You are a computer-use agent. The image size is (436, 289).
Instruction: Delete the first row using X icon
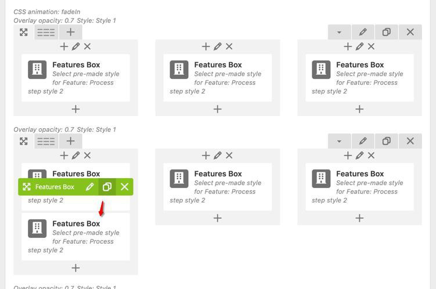click(410, 32)
